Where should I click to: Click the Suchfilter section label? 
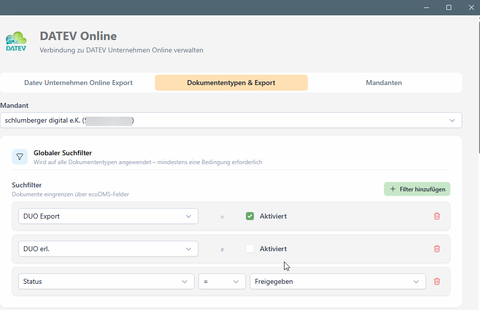(x=27, y=185)
